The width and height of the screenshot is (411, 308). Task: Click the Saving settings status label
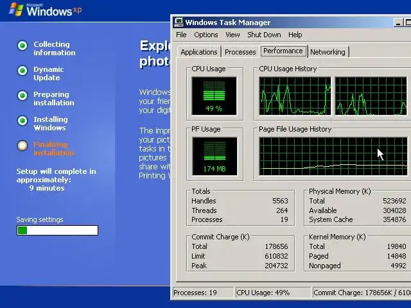40,219
